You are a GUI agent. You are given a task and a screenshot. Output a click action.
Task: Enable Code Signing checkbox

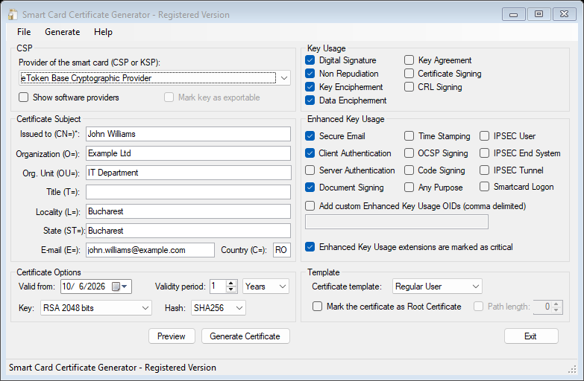[x=409, y=170]
